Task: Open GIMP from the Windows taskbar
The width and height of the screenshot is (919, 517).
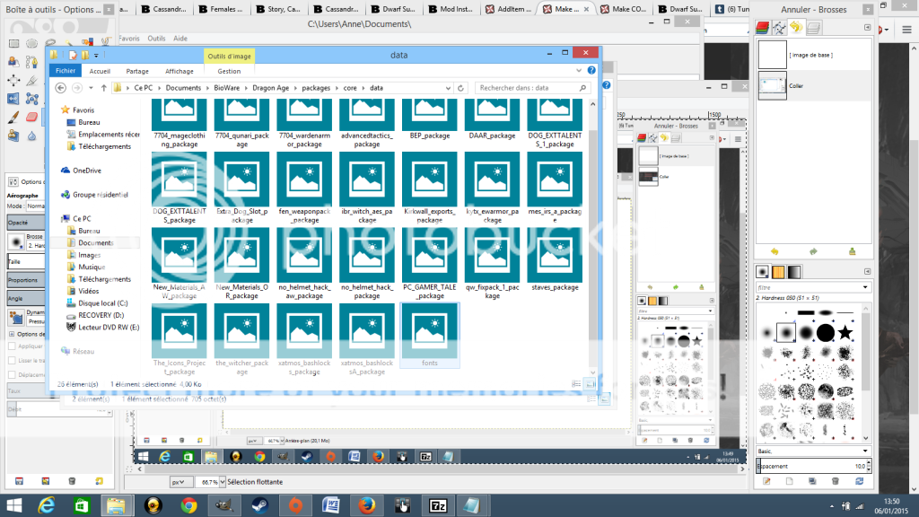Action: (x=223, y=504)
